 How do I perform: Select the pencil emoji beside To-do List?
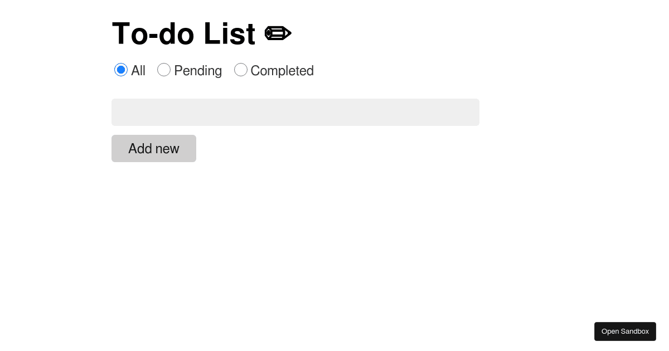278,33
